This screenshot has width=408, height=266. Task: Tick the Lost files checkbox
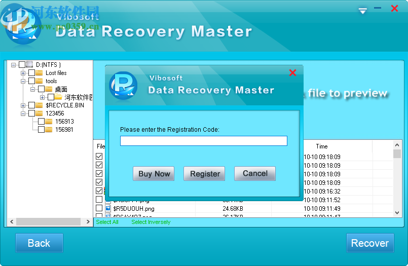tap(32, 72)
